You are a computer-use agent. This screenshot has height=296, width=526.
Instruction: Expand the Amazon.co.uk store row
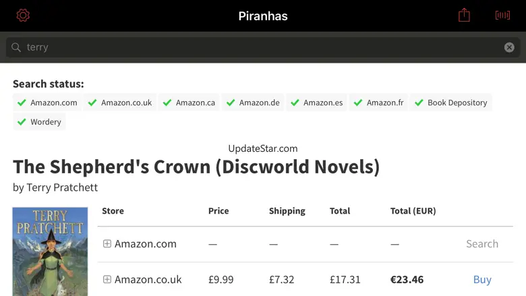[107, 280]
